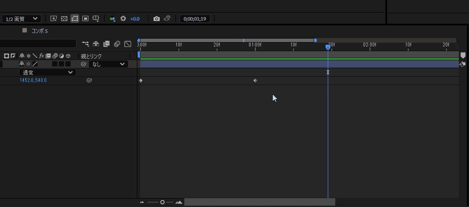This screenshot has height=207, width=469.
Task: Select the コンポ 5 timeline tab
Action: [x=40, y=31]
